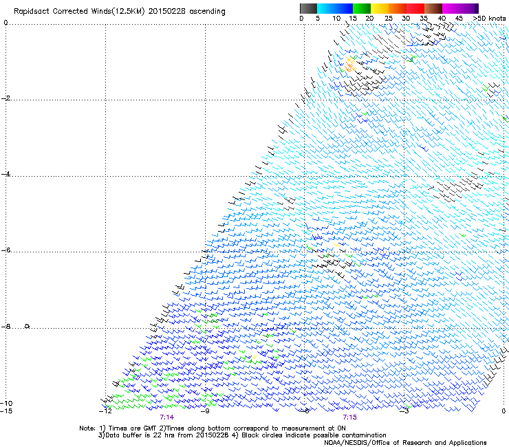Click the -15 longitude axis label
Viewport: 509px width, 447px height.
point(6,411)
